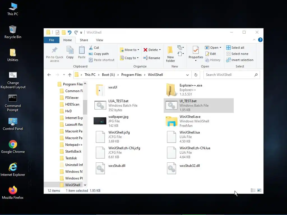Click Copy path in Clipboard group
Viewport: 287px width, 215px height.
(x=99, y=54)
